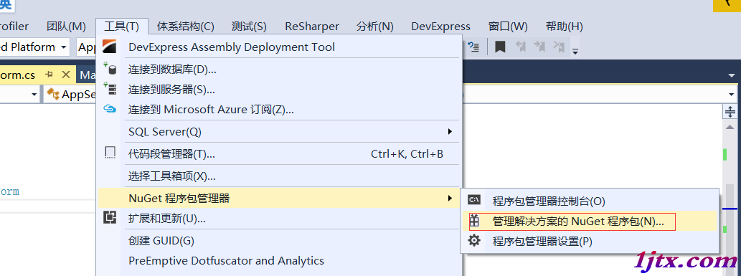Go to previous bookmark via toolbar icon

coord(521,47)
